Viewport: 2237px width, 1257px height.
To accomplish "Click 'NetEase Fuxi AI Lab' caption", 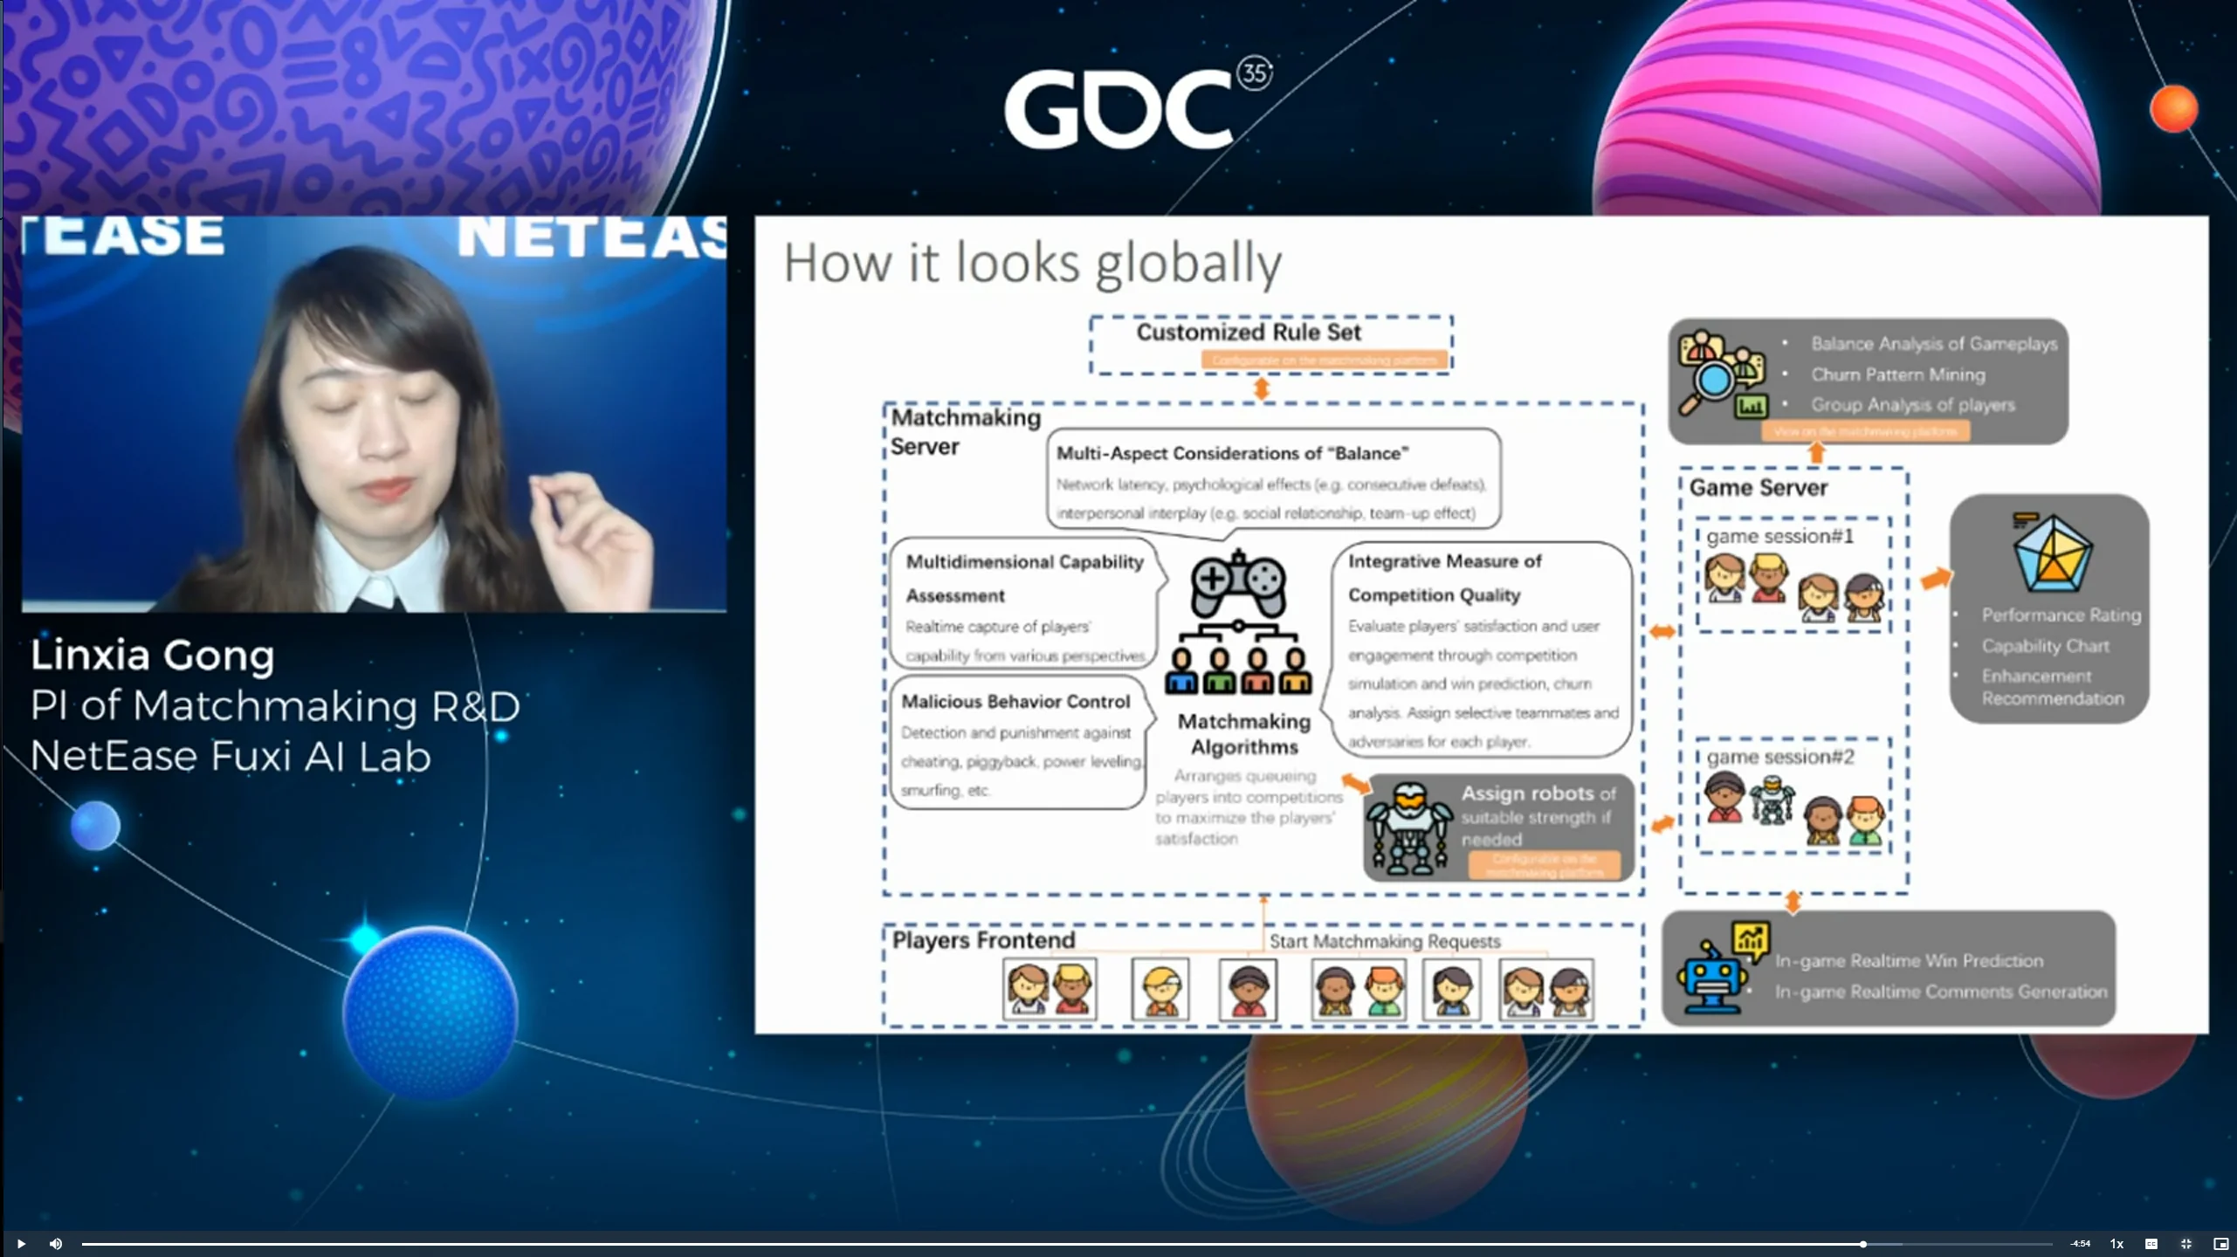I will (231, 756).
